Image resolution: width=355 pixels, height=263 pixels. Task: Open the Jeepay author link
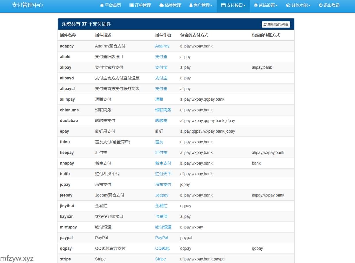[x=162, y=195]
